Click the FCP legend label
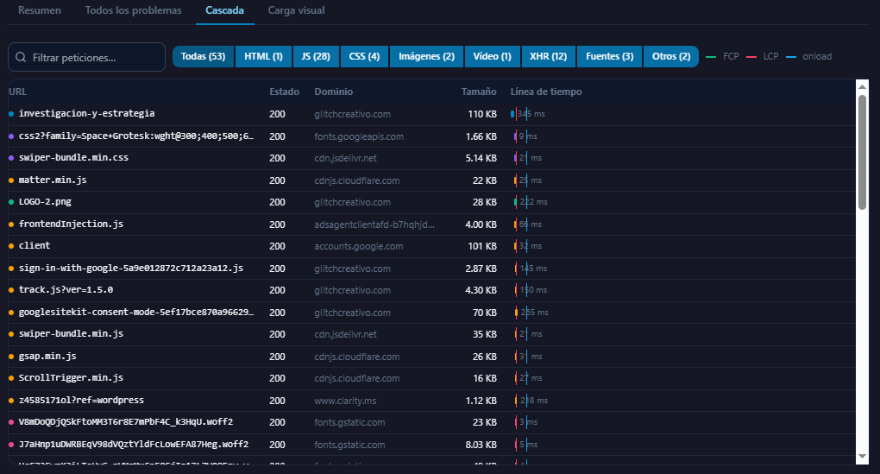The image size is (880, 474). (731, 57)
